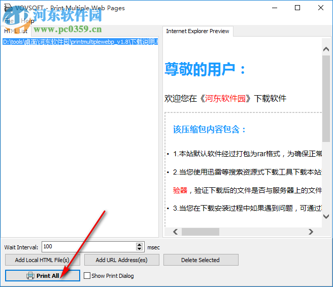Click the printer icon on Print All
Image resolution: width=333 pixels, height=287 pixels.
(30, 276)
